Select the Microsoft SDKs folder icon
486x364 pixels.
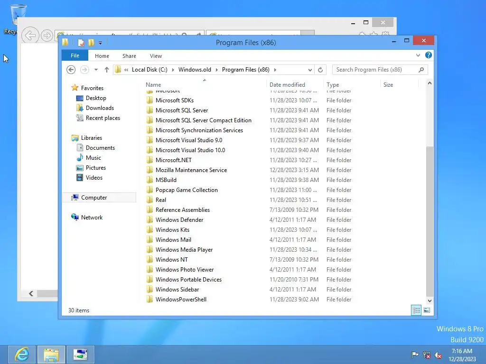[150, 100]
